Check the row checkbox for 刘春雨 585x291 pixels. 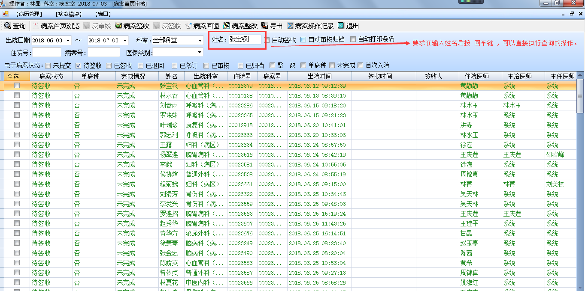17,105
